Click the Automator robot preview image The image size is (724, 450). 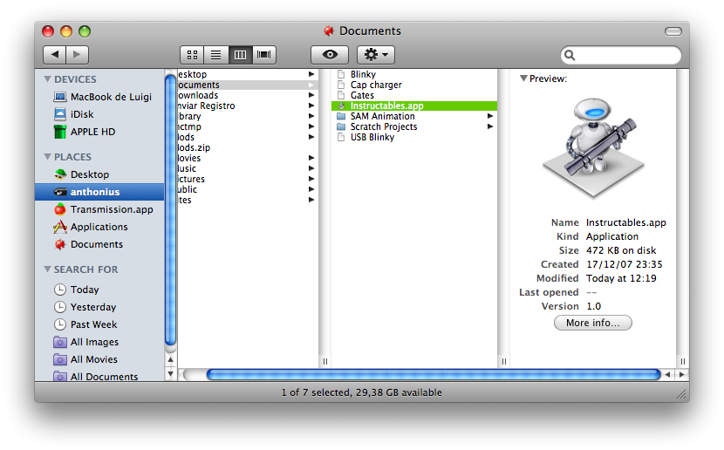pos(594,147)
